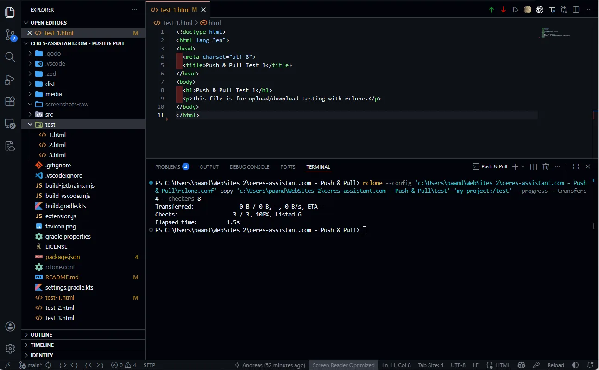Kill terminal with trash icon
The height and width of the screenshot is (370, 599).
coord(546,166)
